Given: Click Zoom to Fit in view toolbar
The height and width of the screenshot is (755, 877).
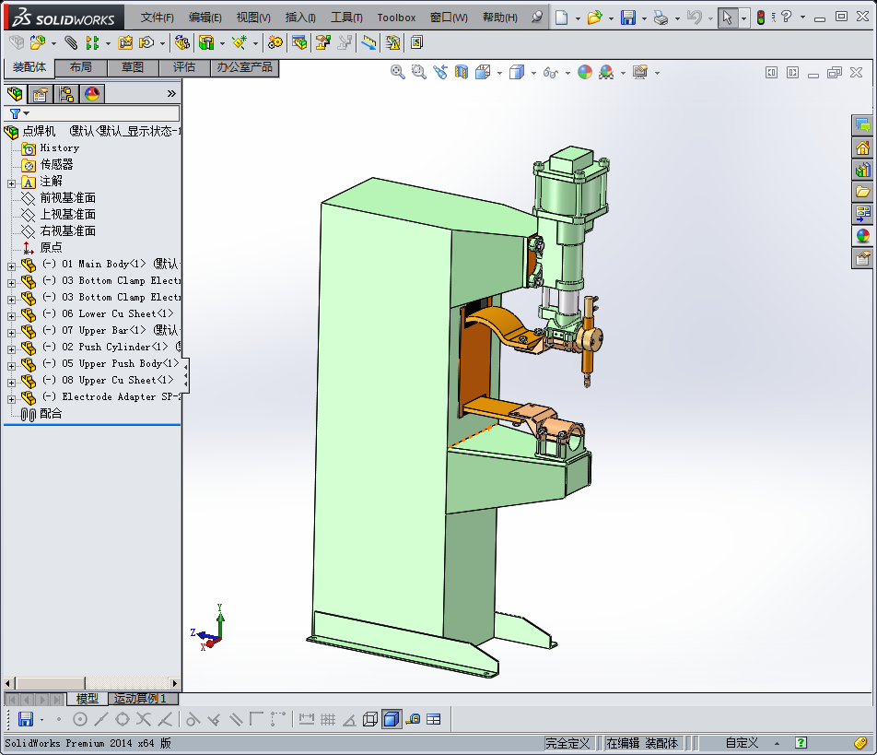Looking at the screenshot, I should (x=397, y=72).
